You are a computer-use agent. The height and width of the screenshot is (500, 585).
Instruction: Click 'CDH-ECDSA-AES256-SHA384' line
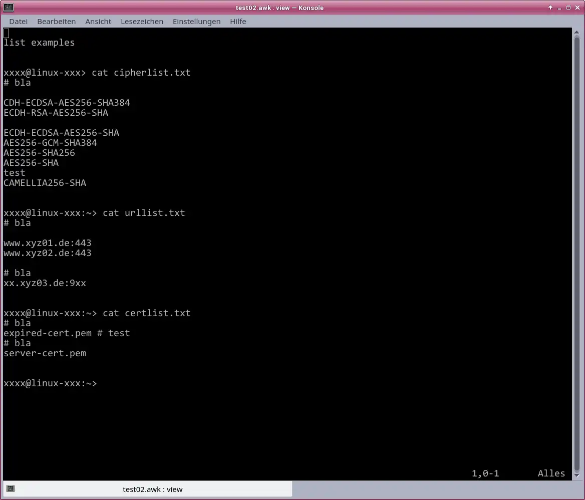(x=67, y=103)
